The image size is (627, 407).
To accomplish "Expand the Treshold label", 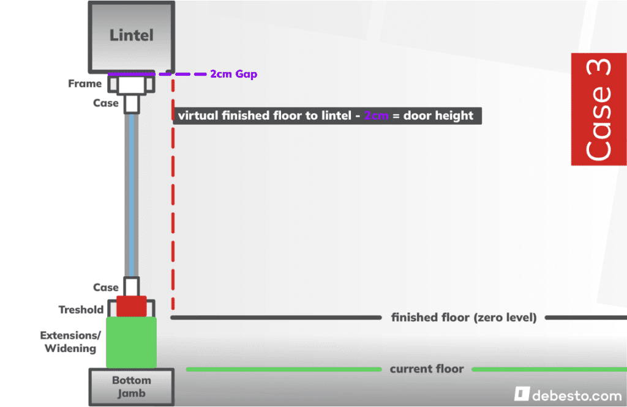I will [x=81, y=310].
